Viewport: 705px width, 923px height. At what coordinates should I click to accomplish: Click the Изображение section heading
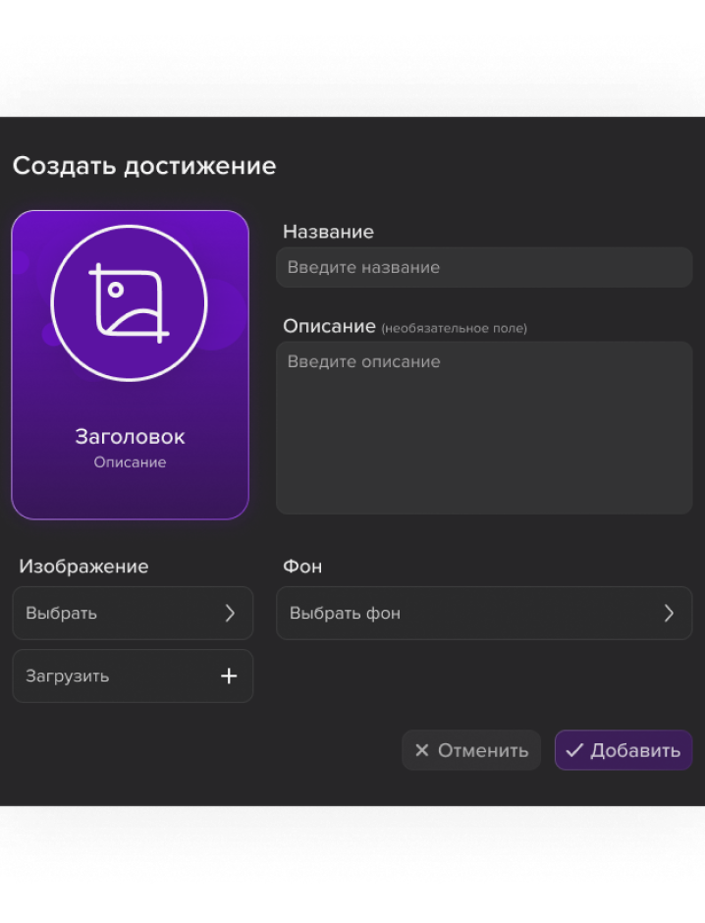[x=83, y=567]
